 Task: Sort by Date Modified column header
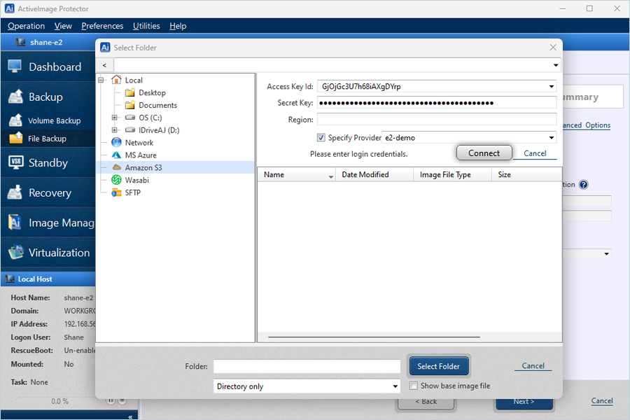pos(374,174)
